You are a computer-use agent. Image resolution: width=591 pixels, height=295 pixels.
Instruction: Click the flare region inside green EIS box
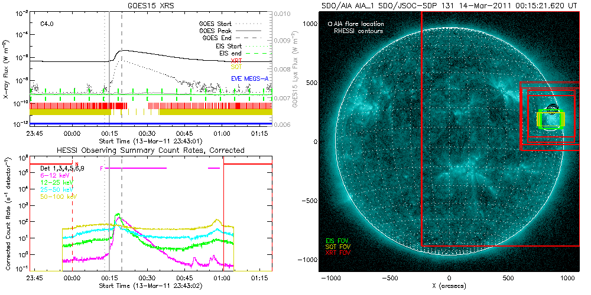pos(551,120)
